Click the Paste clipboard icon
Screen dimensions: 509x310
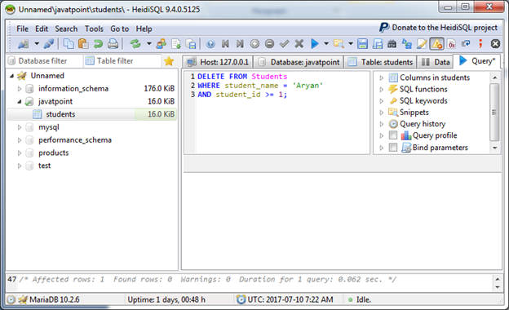coord(83,43)
